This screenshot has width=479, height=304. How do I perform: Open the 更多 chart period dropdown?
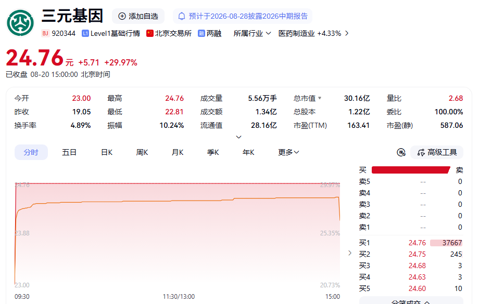[x=288, y=152]
